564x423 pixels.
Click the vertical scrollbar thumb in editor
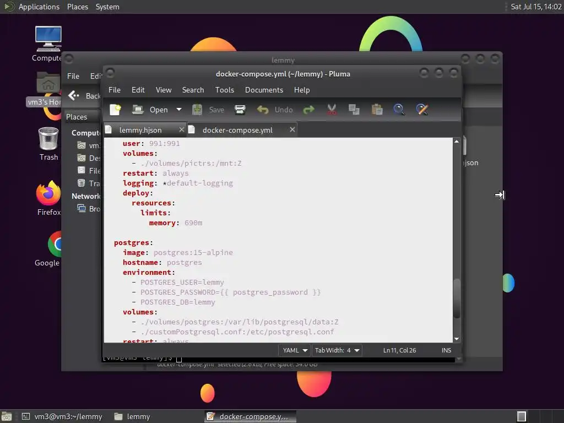pyautogui.click(x=457, y=299)
